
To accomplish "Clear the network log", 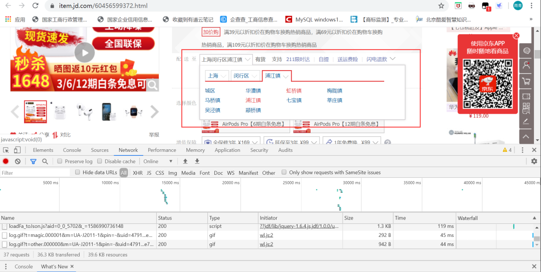I will click(18, 161).
